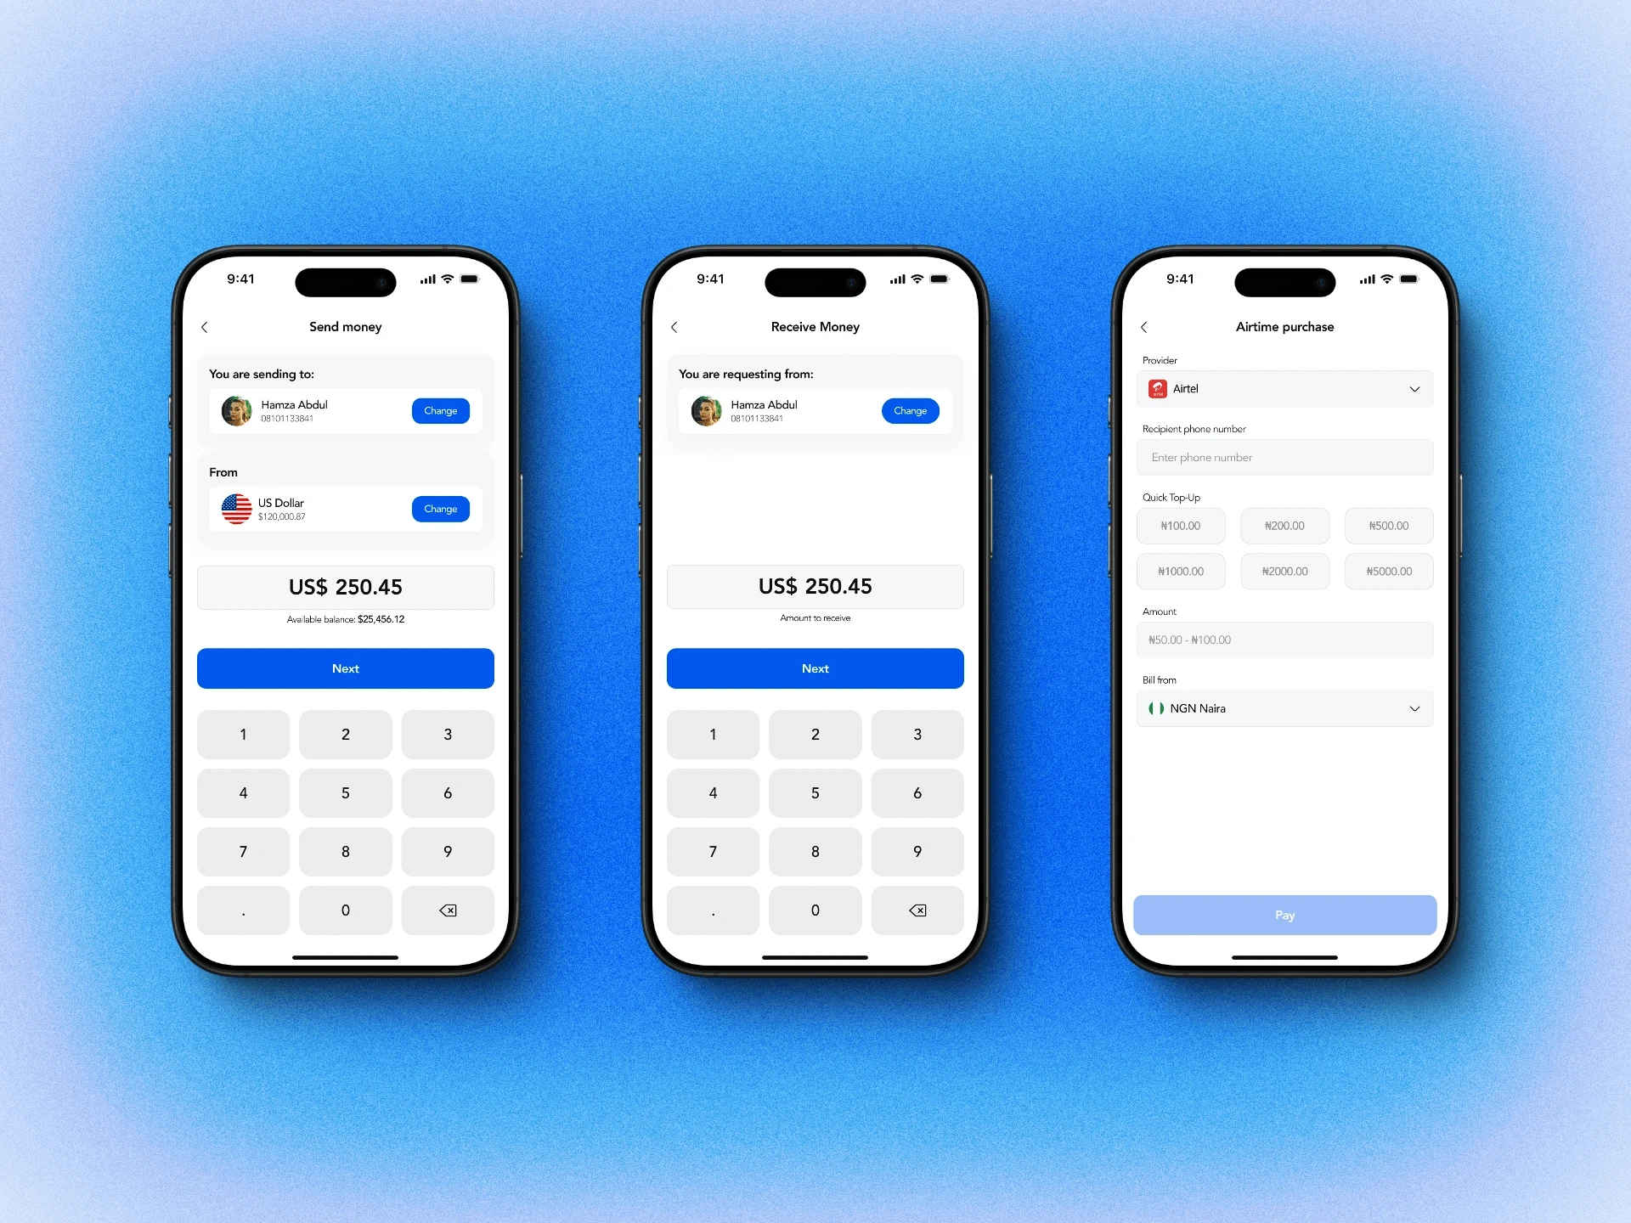Tap the backspace delete key on Send Money

point(449,910)
